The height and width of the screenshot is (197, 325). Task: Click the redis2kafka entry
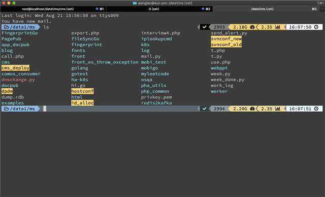tap(156, 103)
